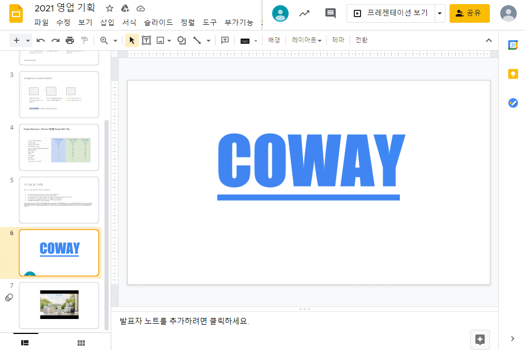524x350 pixels.
Task: Click the 배경 background button
Action: click(274, 40)
